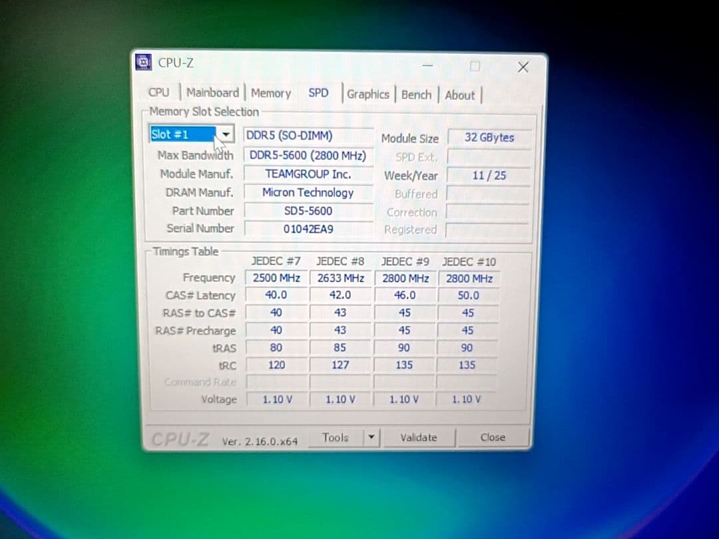Viewport: 719px width, 539px height.
Task: Click the CPU-Z application icon in titlebar
Action: pos(143,62)
